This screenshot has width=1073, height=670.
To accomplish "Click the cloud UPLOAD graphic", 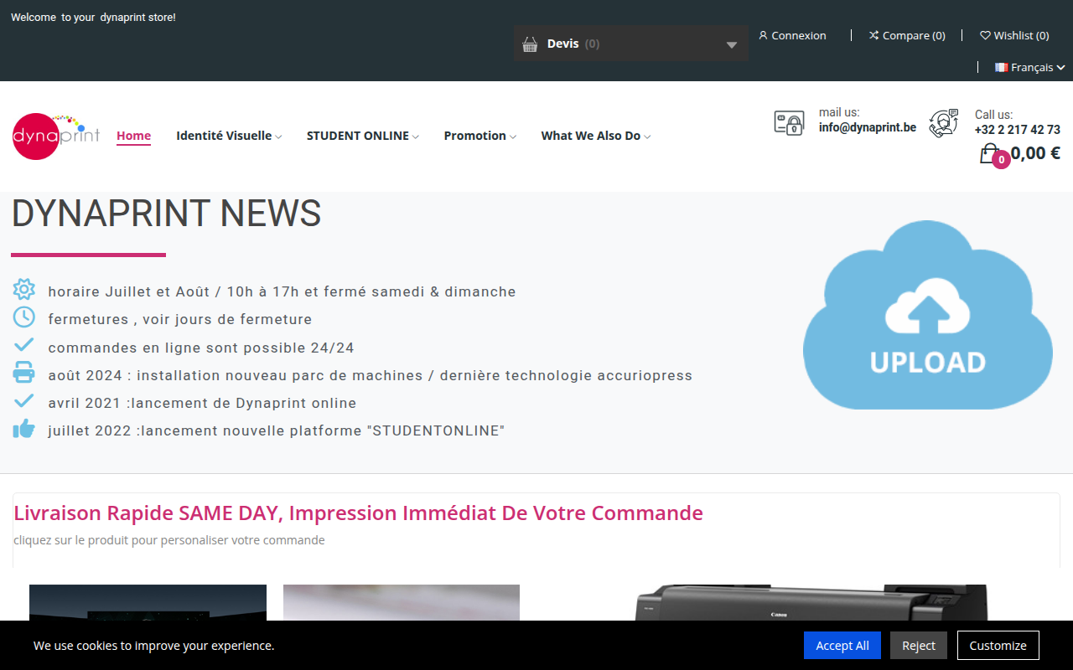I will [927, 315].
